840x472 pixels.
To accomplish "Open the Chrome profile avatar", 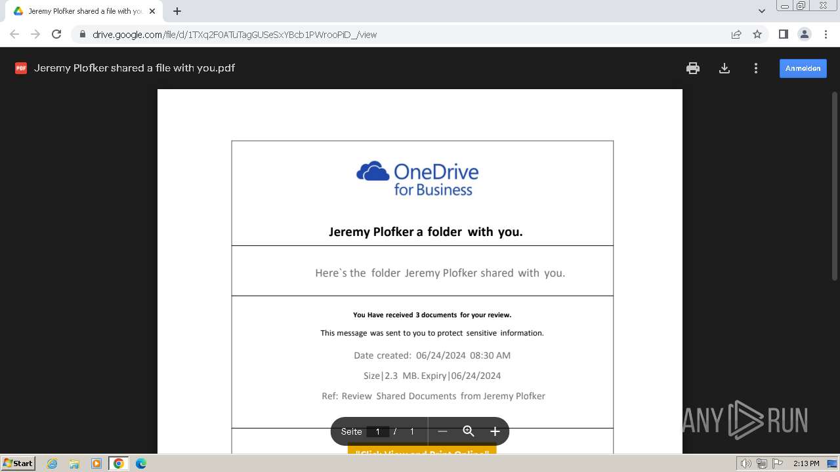I will click(804, 34).
